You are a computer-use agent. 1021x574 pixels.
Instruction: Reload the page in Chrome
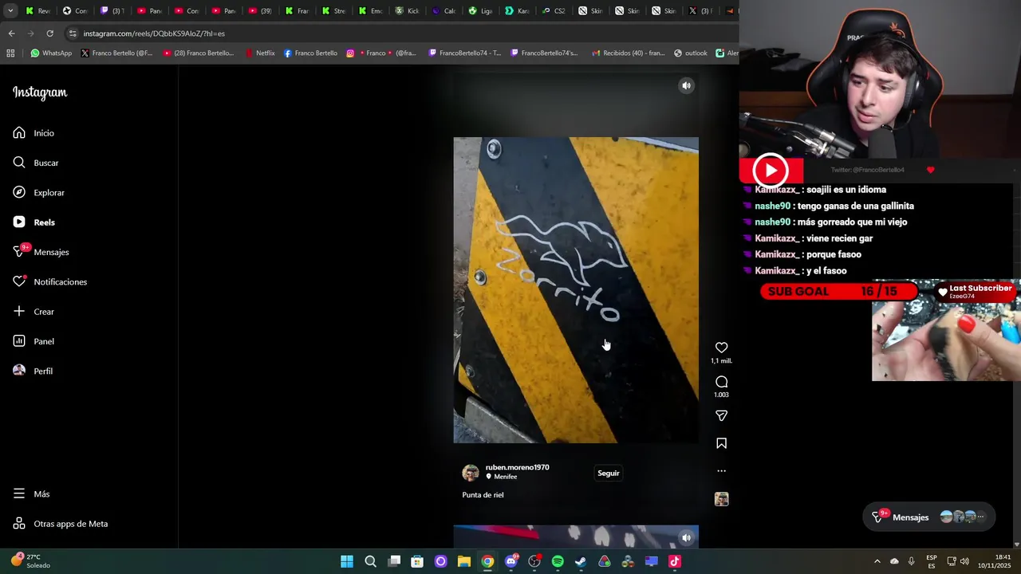pos(49,33)
